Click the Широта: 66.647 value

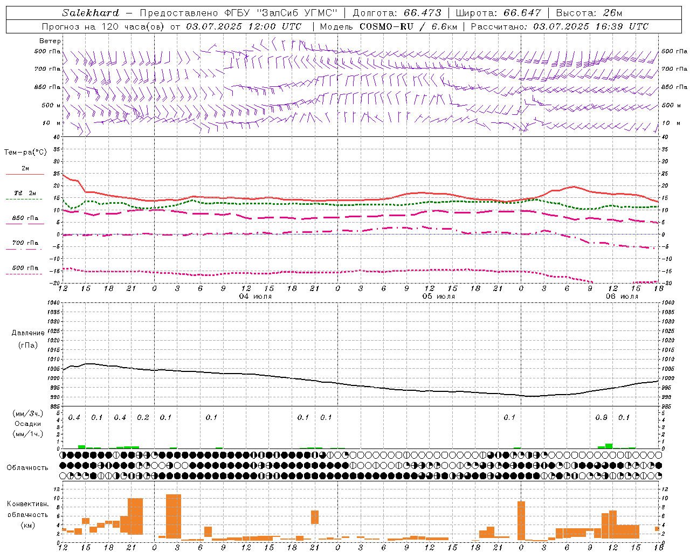coord(499,13)
